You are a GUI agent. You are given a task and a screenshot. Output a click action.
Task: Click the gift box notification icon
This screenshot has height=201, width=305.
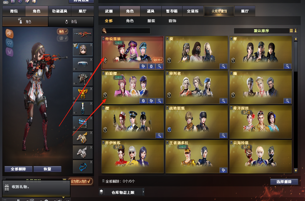[7, 188]
